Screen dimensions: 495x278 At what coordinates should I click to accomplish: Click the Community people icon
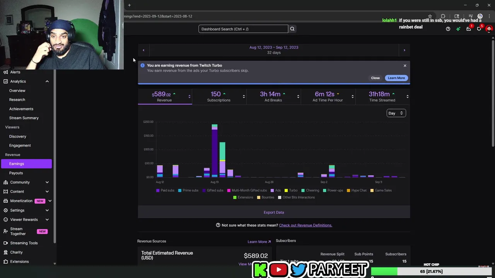pyautogui.click(x=5, y=182)
